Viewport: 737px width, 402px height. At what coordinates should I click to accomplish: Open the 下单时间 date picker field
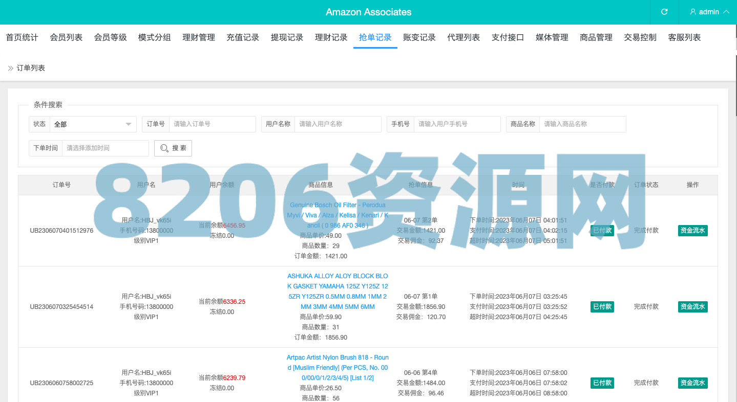pos(105,148)
